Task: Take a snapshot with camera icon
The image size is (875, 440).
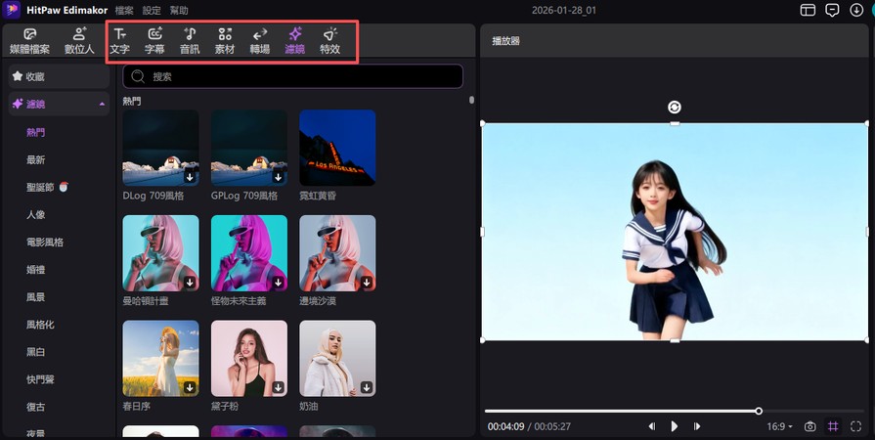Action: point(809,426)
